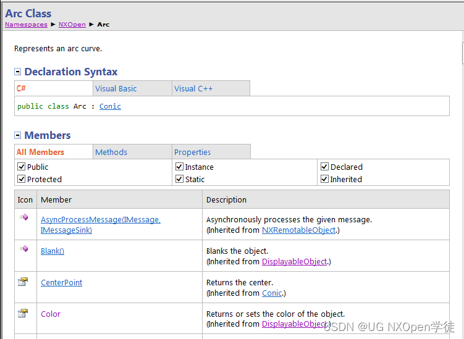Viewport: 464px width, 339px height.
Task: Click the Blank method icon
Action: pos(23,249)
